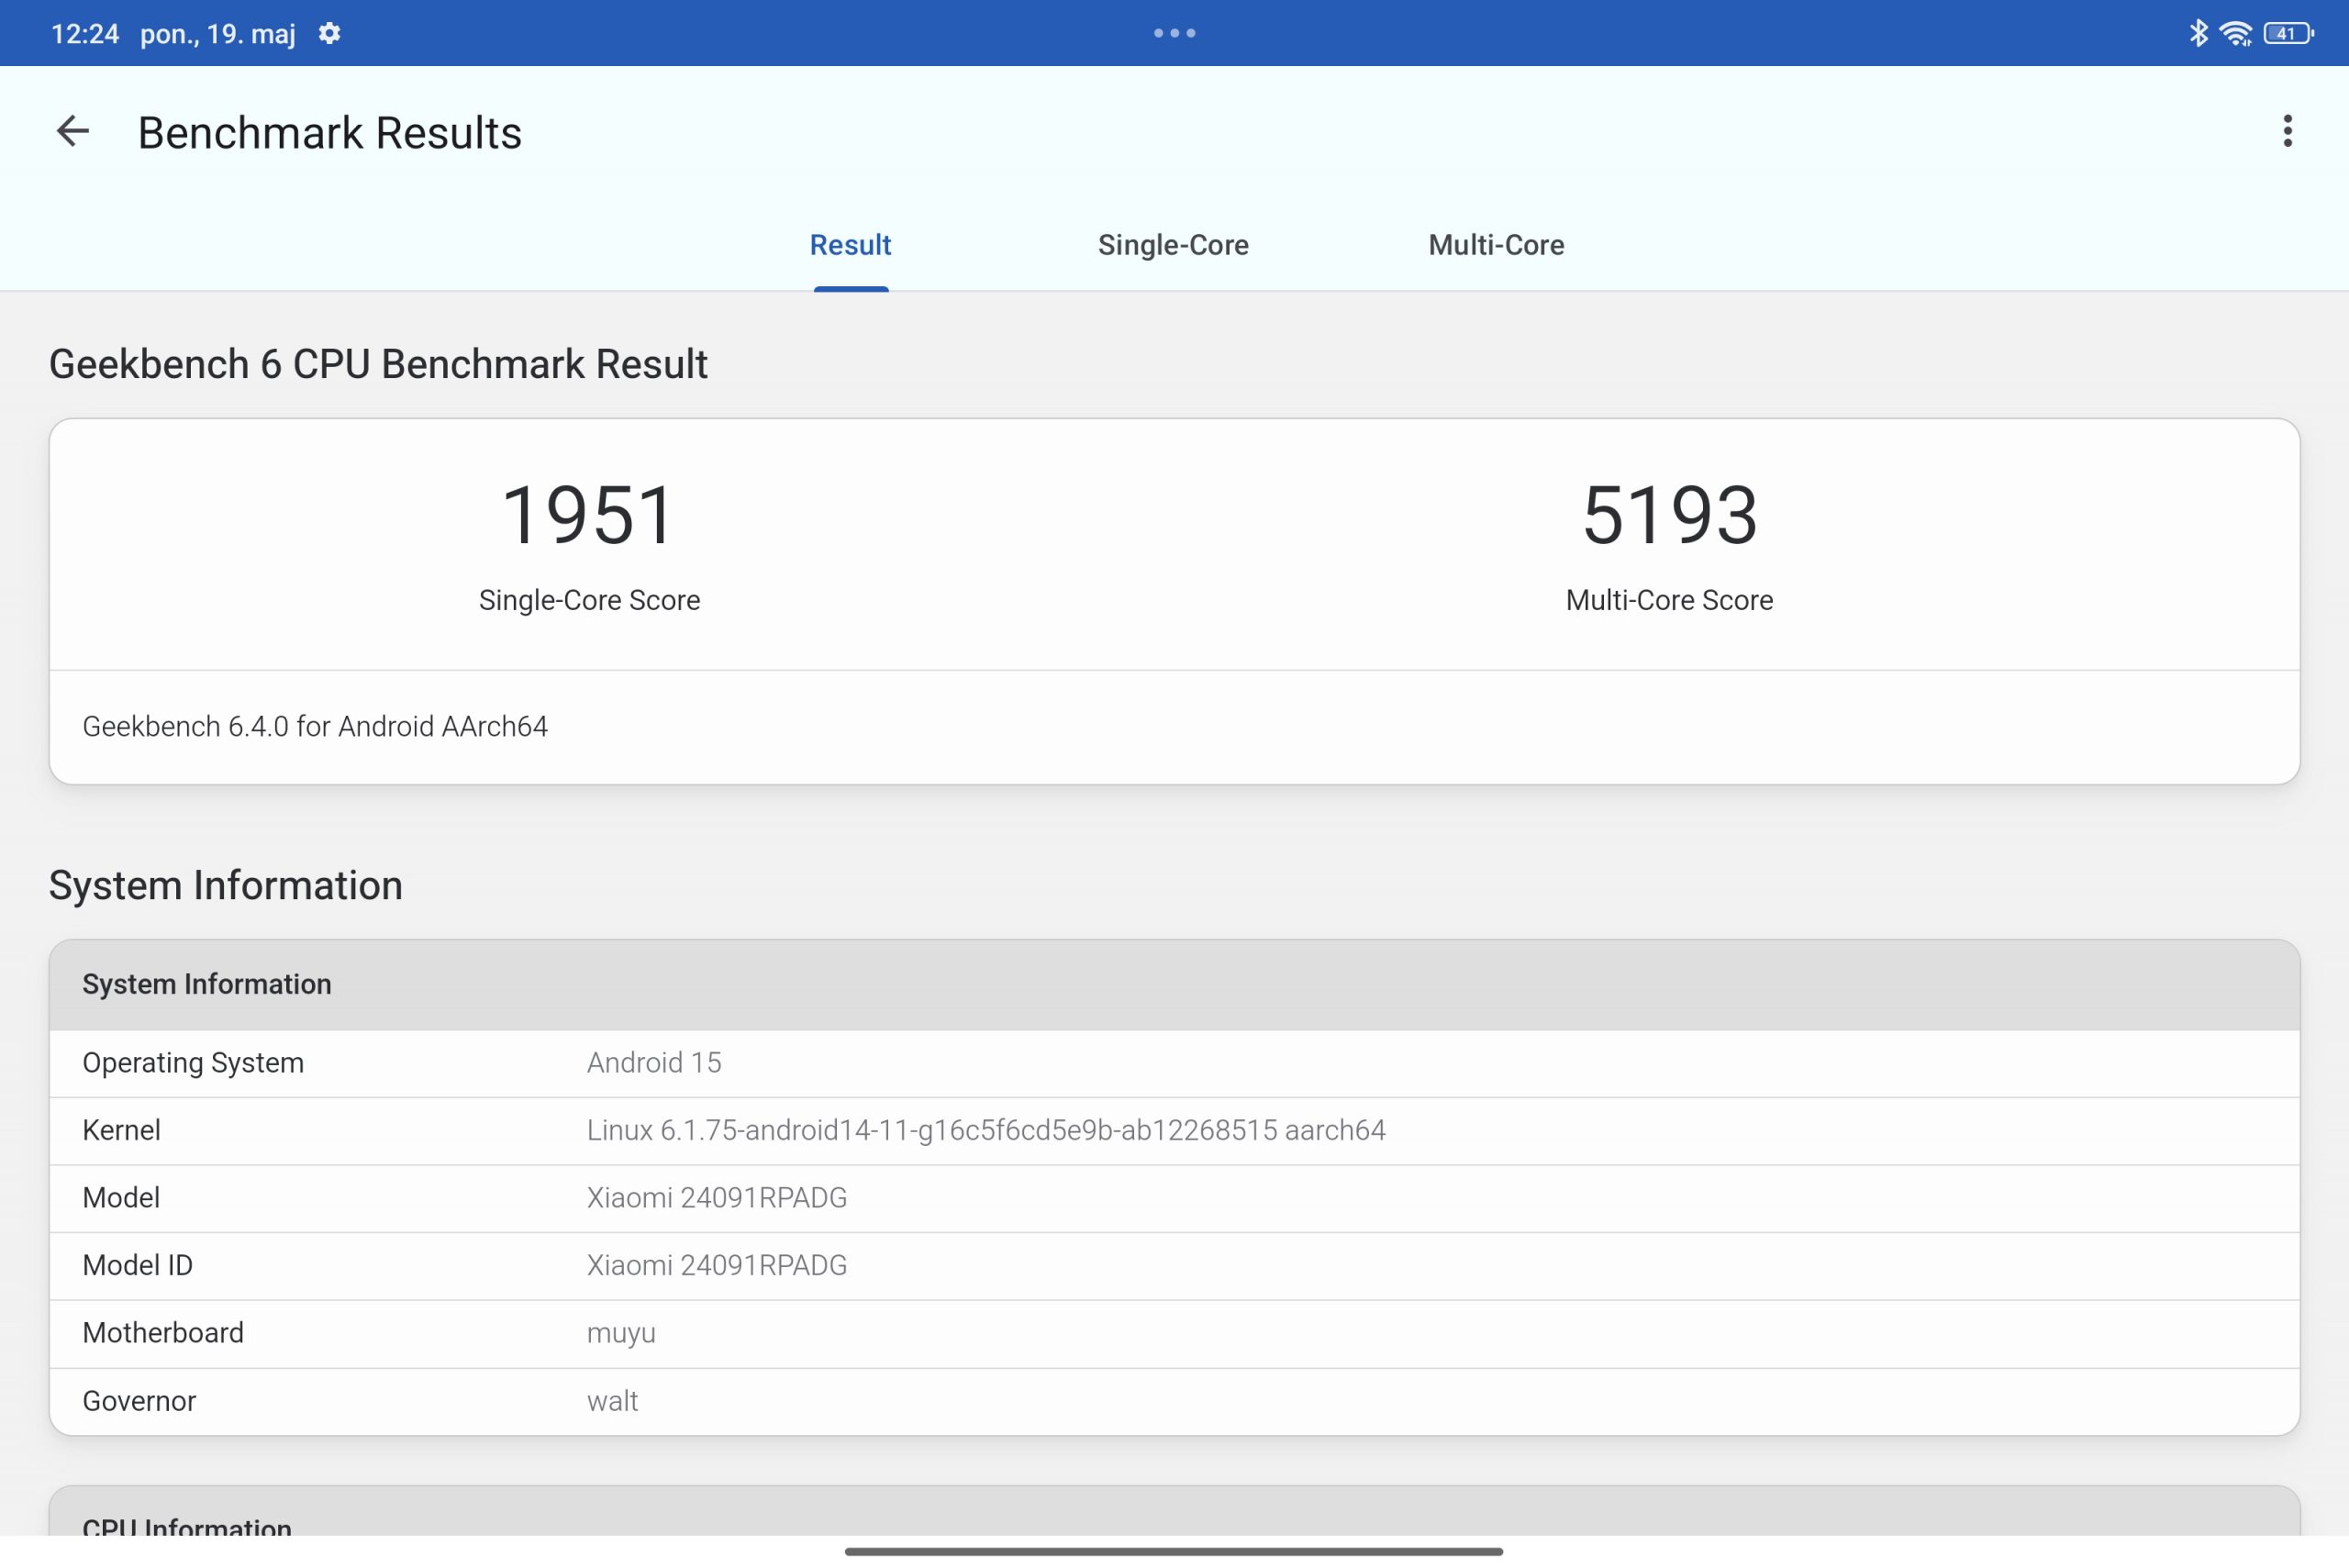Tap the Geekbench 6 CPU Benchmark Result heading
The height and width of the screenshot is (1568, 2349).
[x=378, y=364]
